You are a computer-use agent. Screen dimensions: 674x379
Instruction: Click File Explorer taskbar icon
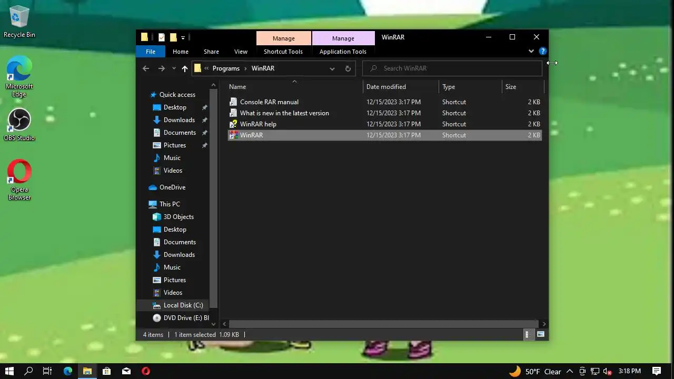point(87,371)
